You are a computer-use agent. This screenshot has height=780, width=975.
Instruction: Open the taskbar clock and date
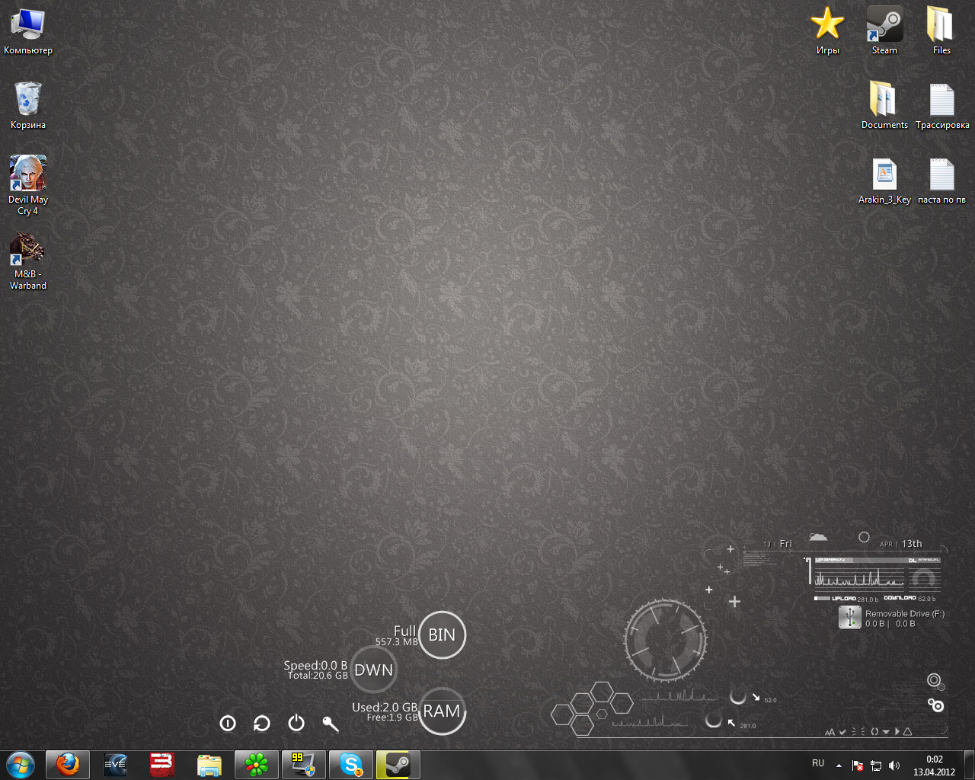(934, 765)
